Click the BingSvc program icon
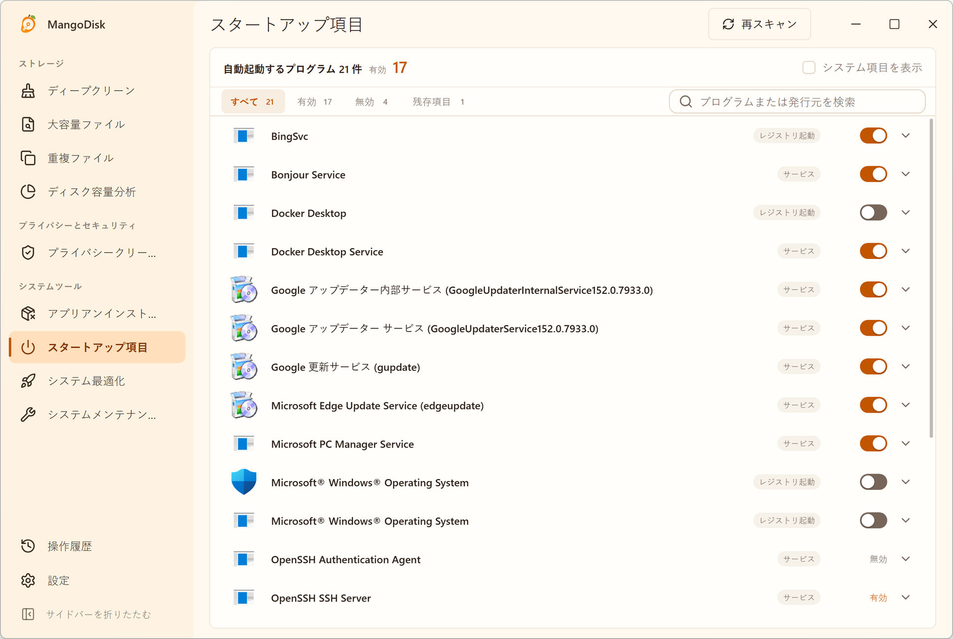953x639 pixels. tap(243, 136)
